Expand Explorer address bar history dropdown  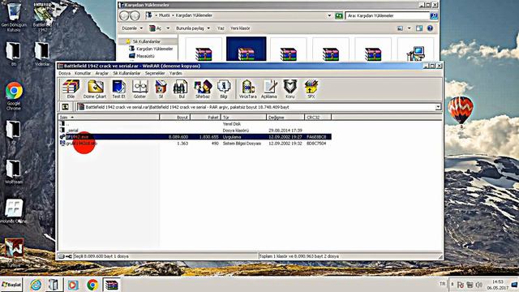[x=329, y=15]
